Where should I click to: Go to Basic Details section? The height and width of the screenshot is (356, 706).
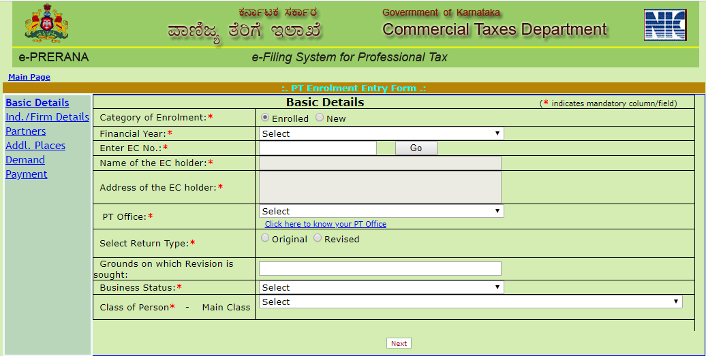pos(37,103)
